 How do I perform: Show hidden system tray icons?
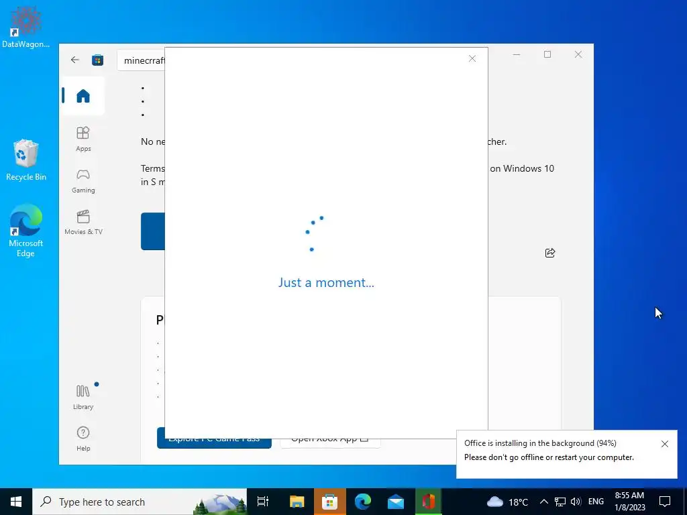pos(543,502)
